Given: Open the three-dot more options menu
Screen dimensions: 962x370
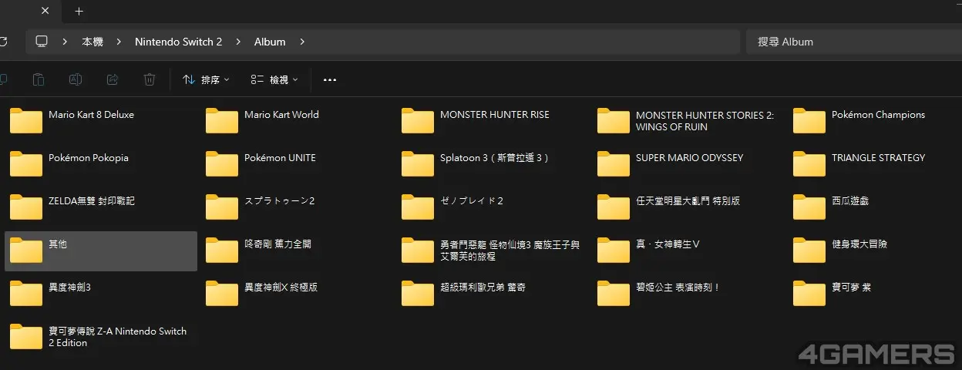Looking at the screenshot, I should [x=330, y=79].
